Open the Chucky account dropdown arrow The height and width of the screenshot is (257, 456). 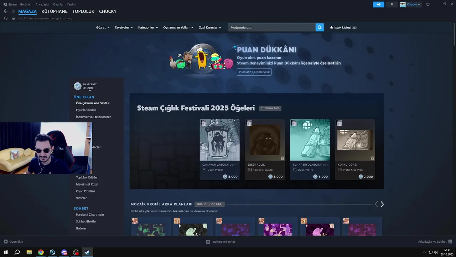tap(419, 5)
